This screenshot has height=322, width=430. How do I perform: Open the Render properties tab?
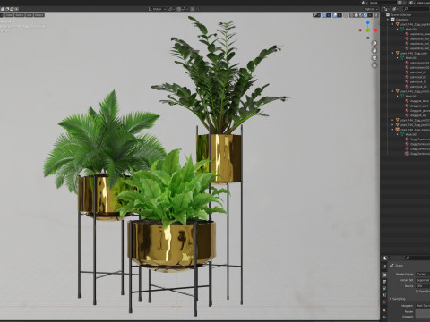point(384,275)
